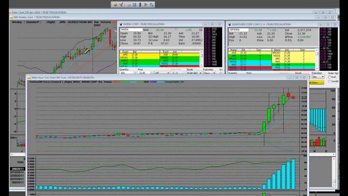The width and height of the screenshot is (348, 196).
Task: Click the NVIDIA time and sales panel
Action: point(213,47)
